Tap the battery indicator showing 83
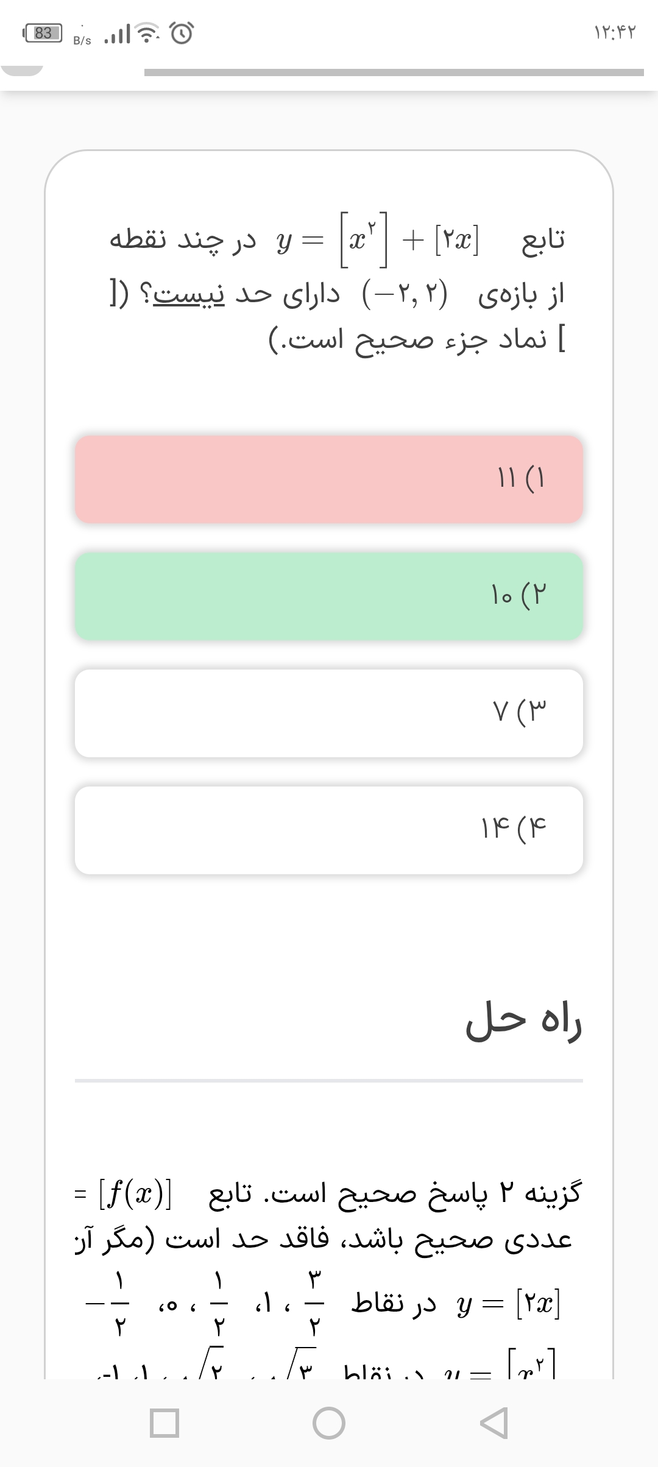 pyautogui.click(x=42, y=33)
